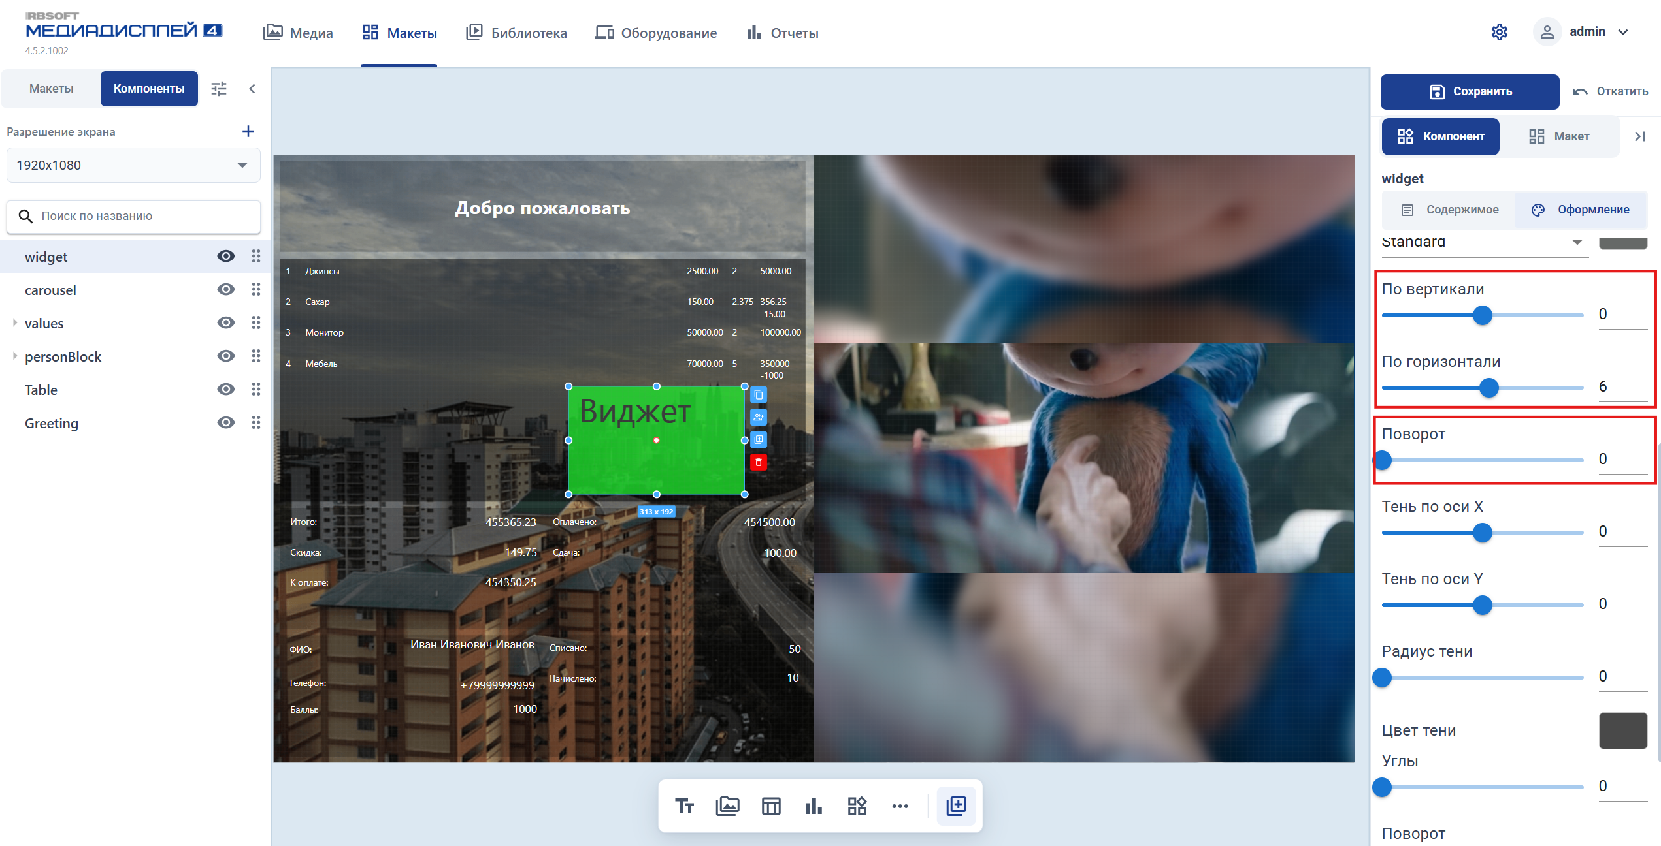Open more options in bottom toolbar

(900, 806)
